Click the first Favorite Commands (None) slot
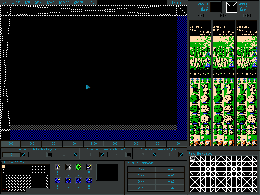This screenshot has height=195, width=260. 142,169
